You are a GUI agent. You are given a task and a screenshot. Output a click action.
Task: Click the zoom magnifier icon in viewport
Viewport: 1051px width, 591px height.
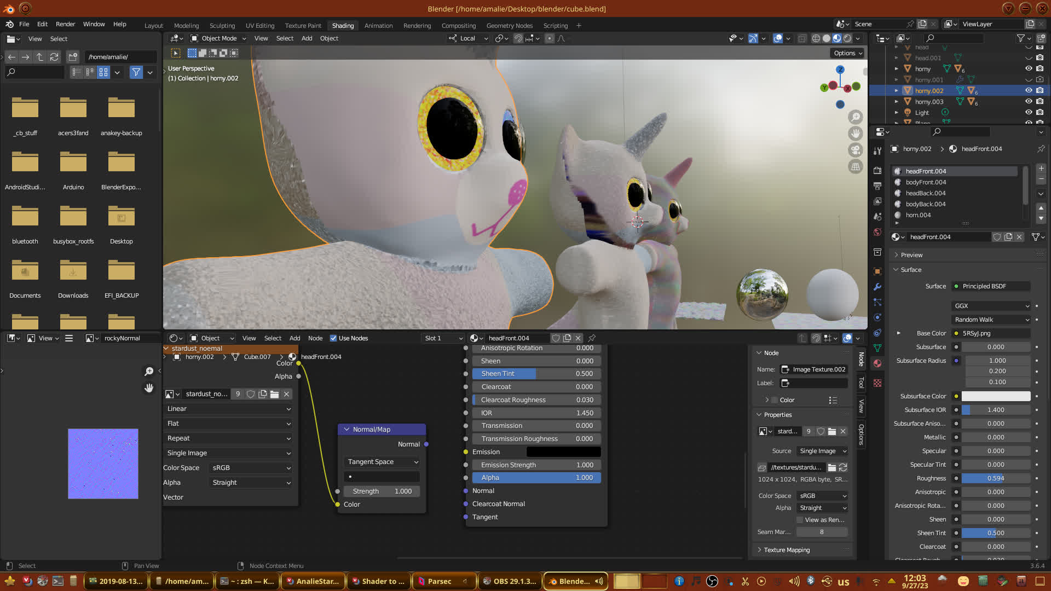855,117
